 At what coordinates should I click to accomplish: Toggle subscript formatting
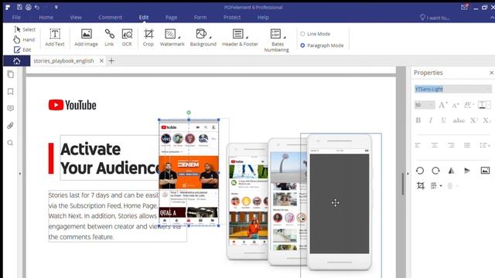point(486,120)
